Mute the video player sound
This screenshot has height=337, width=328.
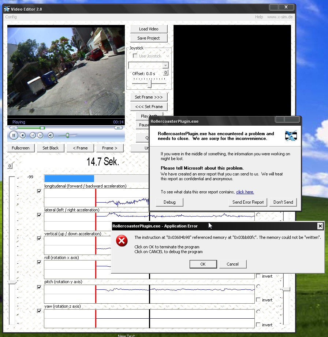51,136
